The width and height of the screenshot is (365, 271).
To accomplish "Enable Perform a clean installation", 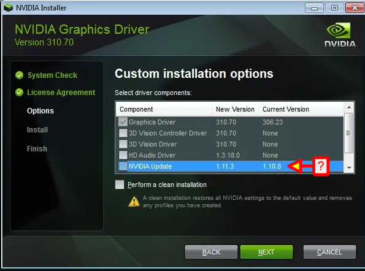I will click(120, 185).
